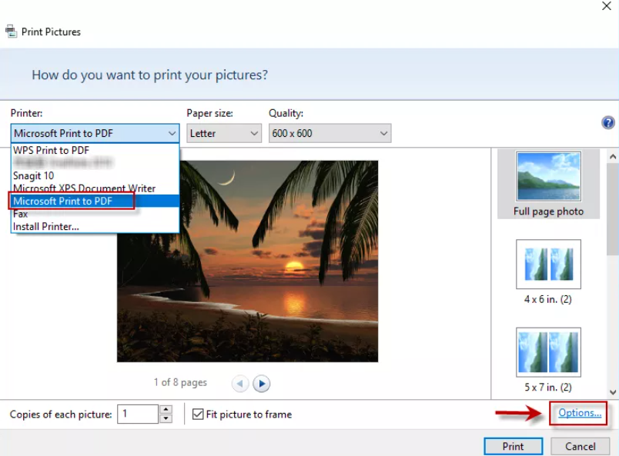
Task: Increase copies with the up spinner arrow
Action: 166,410
